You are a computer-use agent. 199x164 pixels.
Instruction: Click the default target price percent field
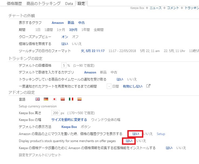tap(64, 66)
